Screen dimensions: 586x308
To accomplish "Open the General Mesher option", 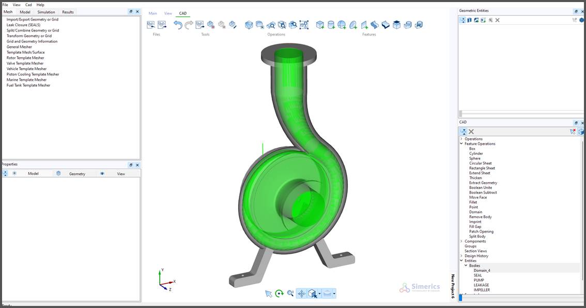I will [x=20, y=47].
